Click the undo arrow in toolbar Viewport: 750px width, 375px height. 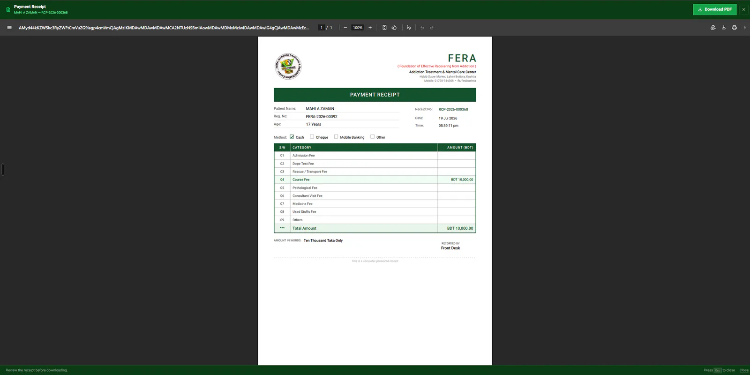[x=422, y=28]
